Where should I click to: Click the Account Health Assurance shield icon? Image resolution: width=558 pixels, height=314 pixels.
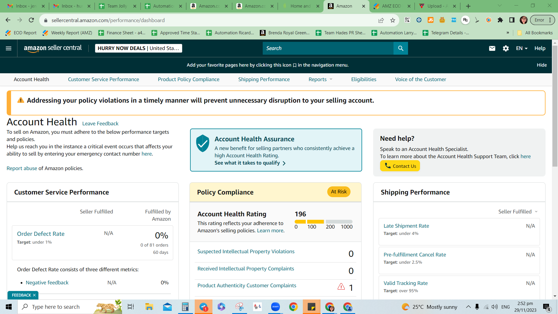(203, 143)
